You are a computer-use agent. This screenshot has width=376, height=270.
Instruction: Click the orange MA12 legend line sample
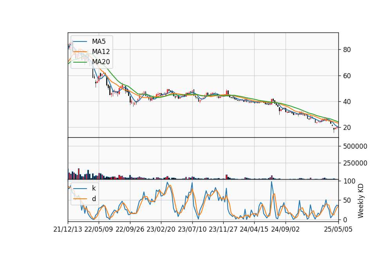coord(80,52)
